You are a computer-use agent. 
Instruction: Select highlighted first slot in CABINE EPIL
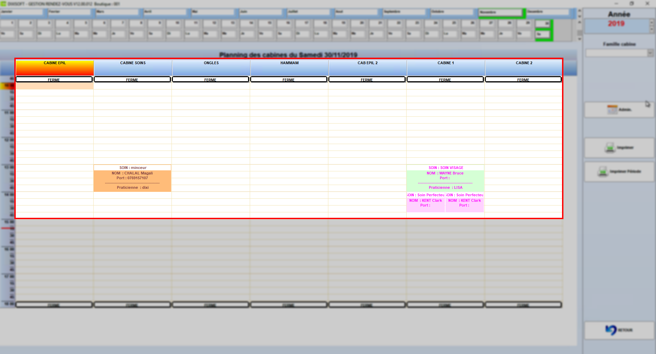55,86
